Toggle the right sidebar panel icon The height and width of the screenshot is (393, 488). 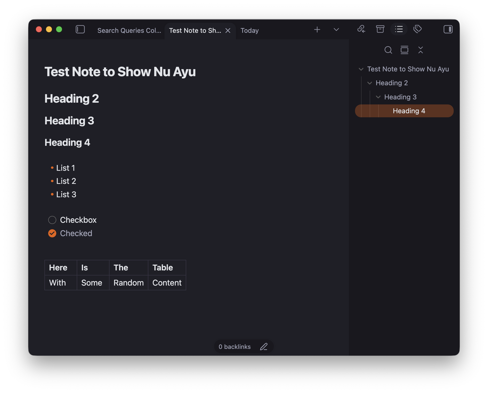448,30
